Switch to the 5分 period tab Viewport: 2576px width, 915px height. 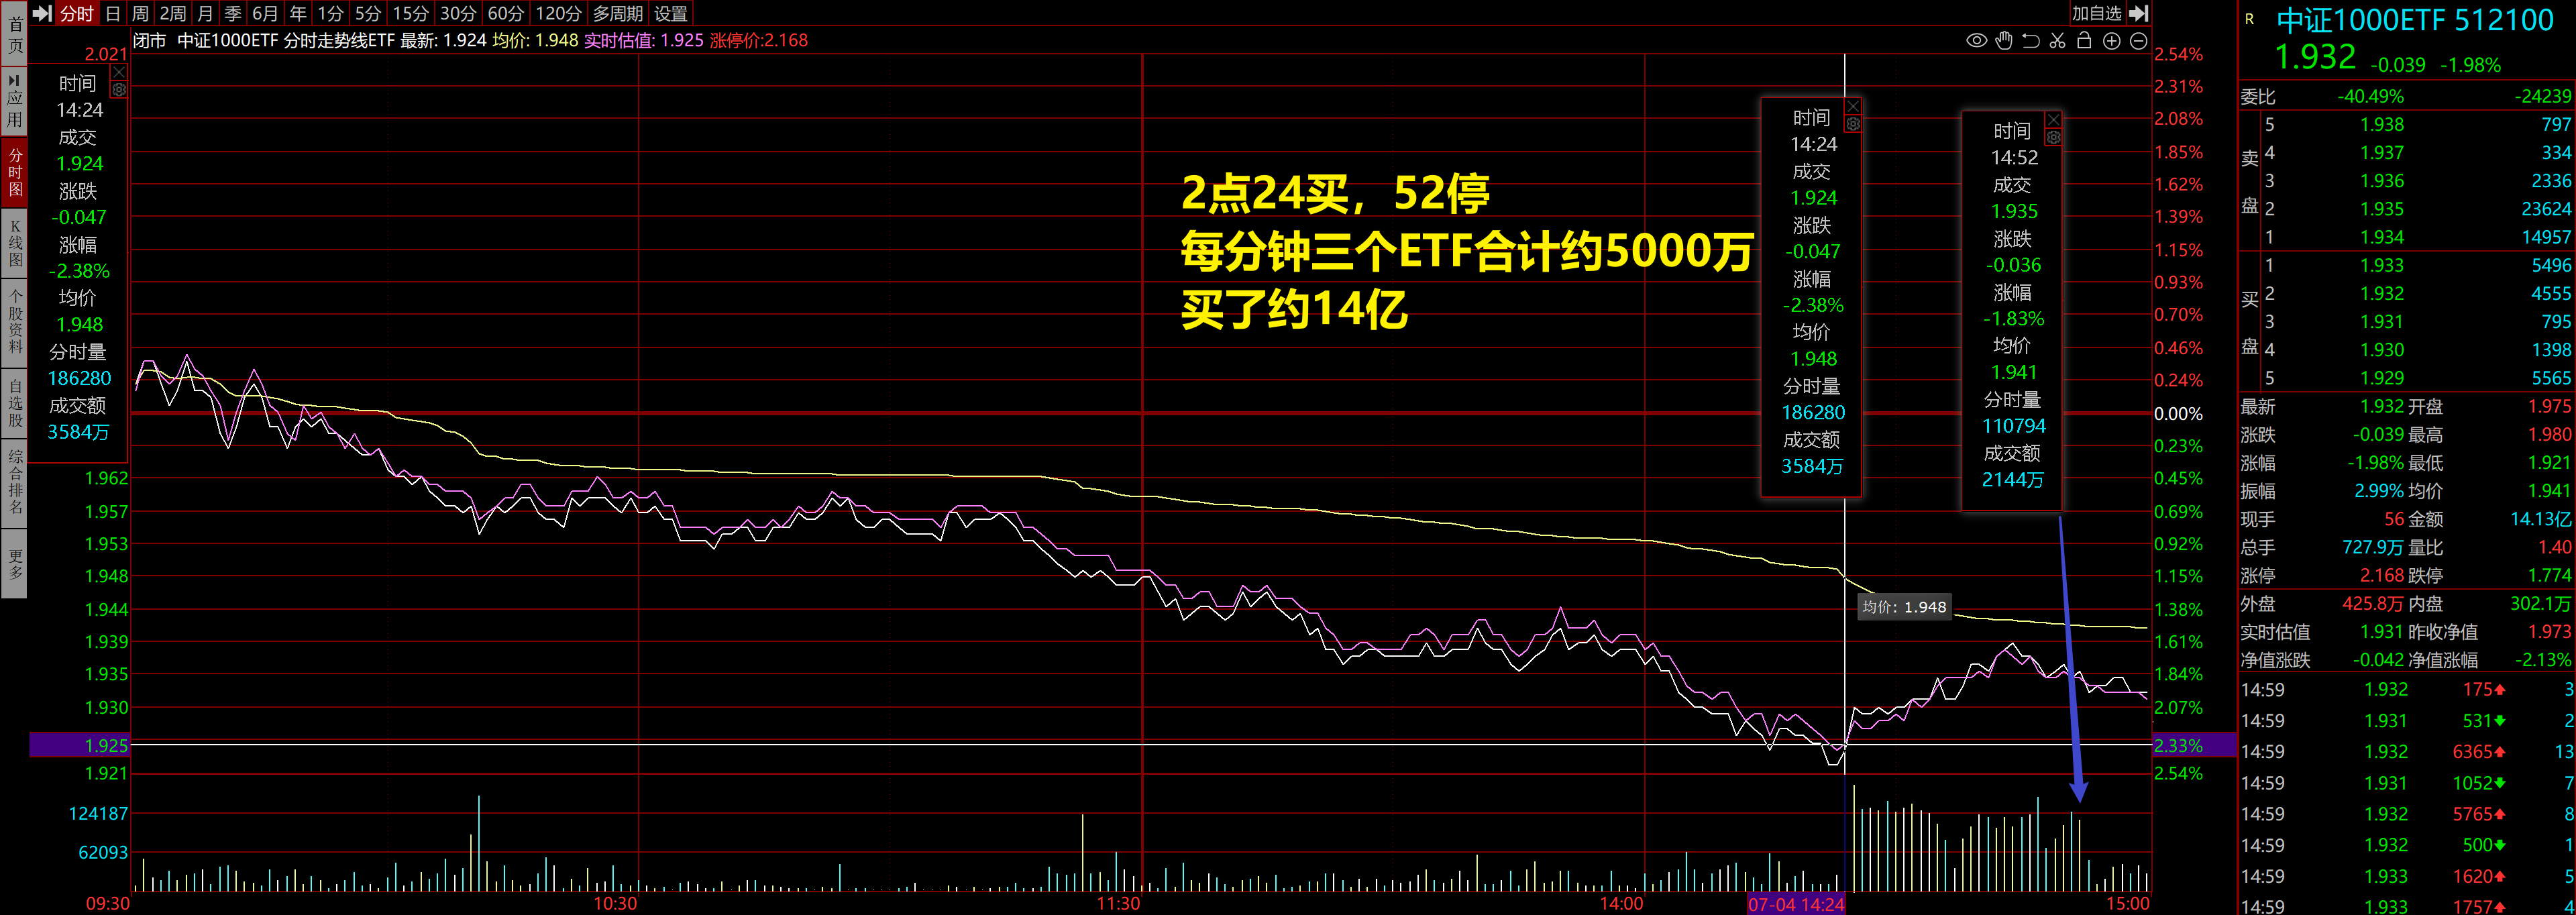(x=368, y=13)
